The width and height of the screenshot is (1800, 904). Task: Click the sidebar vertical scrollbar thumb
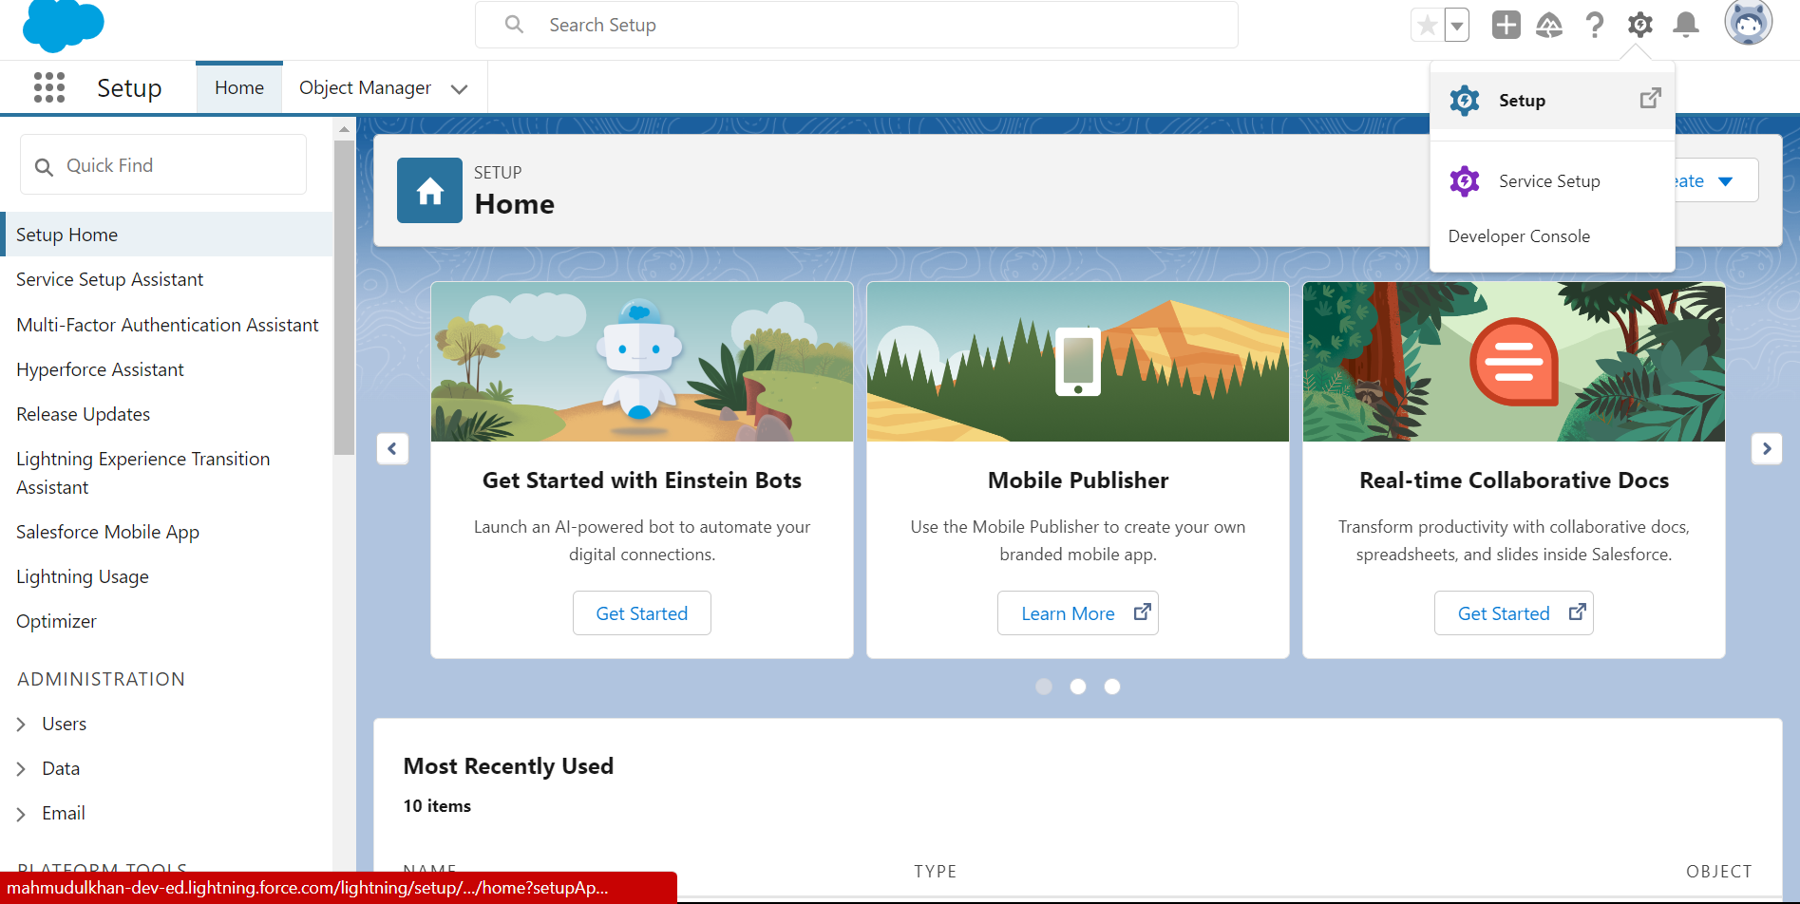[x=344, y=296]
